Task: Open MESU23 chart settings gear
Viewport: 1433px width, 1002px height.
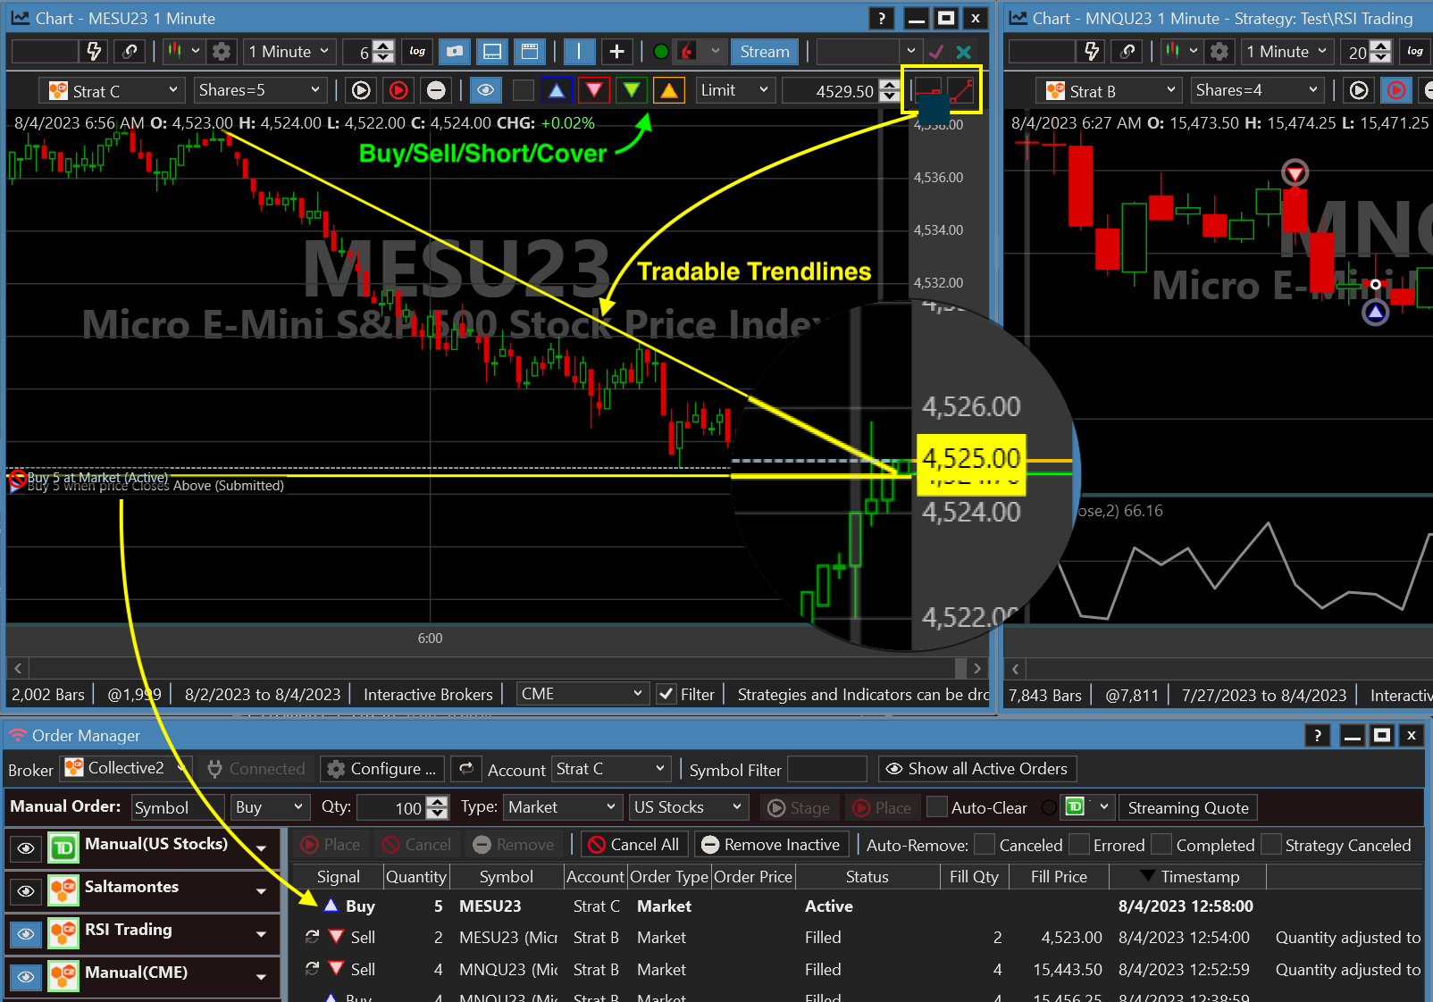Action: (222, 52)
